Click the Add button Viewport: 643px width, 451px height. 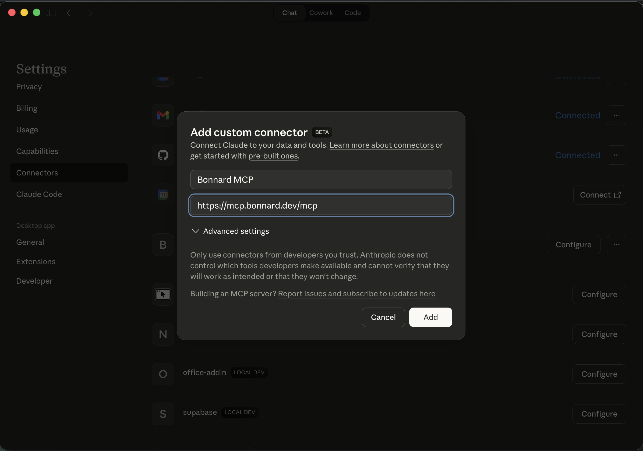[x=430, y=317]
